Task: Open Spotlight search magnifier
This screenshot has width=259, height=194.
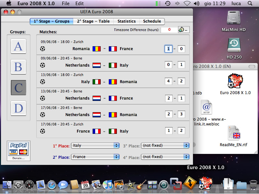Action: tap(250, 4)
